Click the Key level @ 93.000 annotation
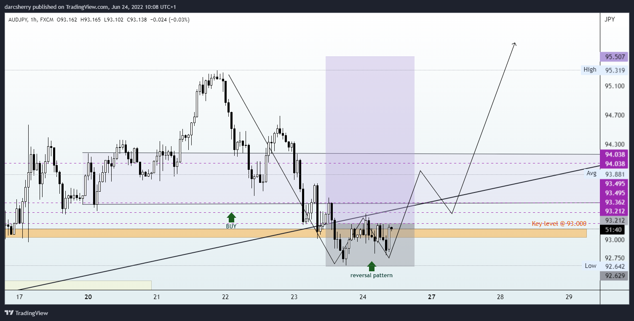Screen dimensions: 634x321 [559, 224]
